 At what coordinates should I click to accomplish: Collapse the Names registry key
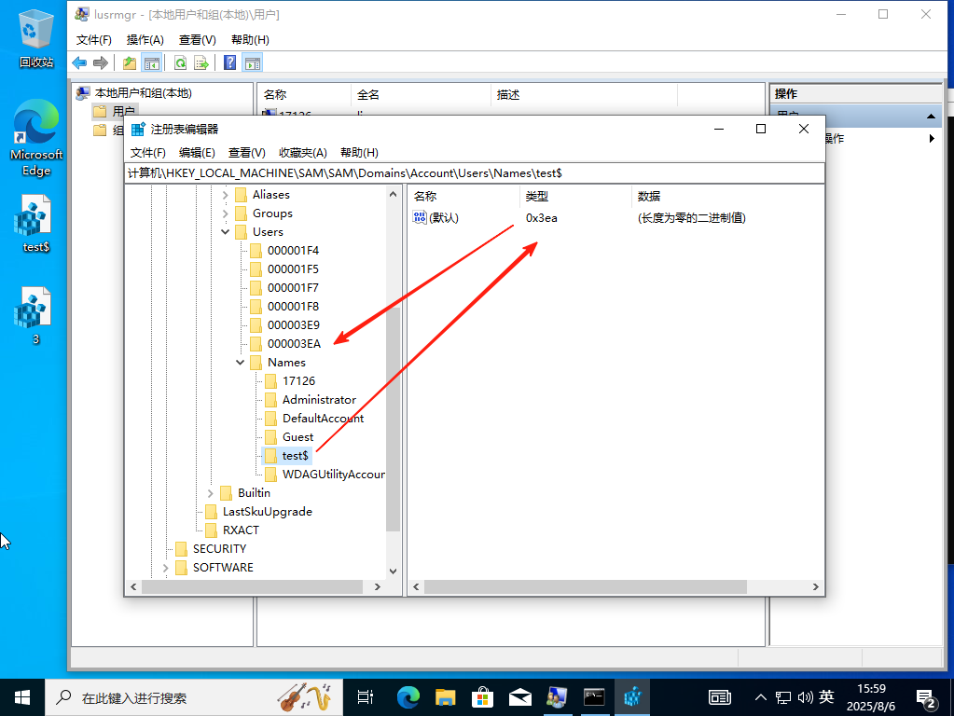241,363
